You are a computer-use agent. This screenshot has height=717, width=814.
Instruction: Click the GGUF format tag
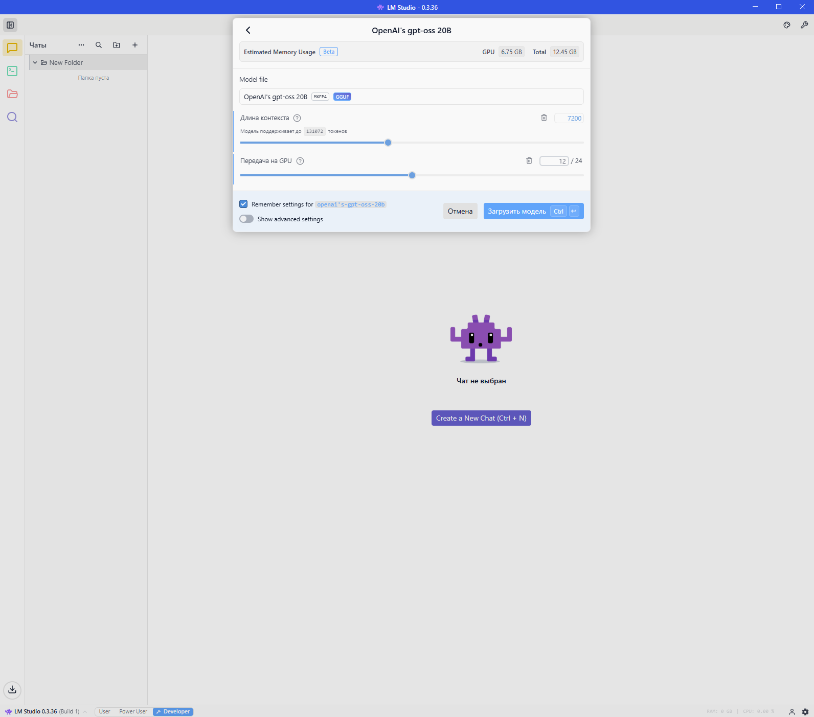342,97
